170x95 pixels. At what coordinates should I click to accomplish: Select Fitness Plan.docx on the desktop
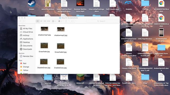tap(129, 62)
